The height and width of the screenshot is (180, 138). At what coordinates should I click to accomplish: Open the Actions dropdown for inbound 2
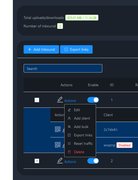coord(70,162)
